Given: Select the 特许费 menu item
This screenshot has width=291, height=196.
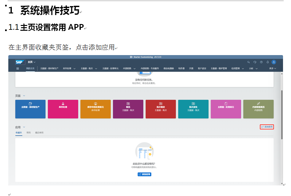Looking at the screenshot, I should [x=181, y=69].
